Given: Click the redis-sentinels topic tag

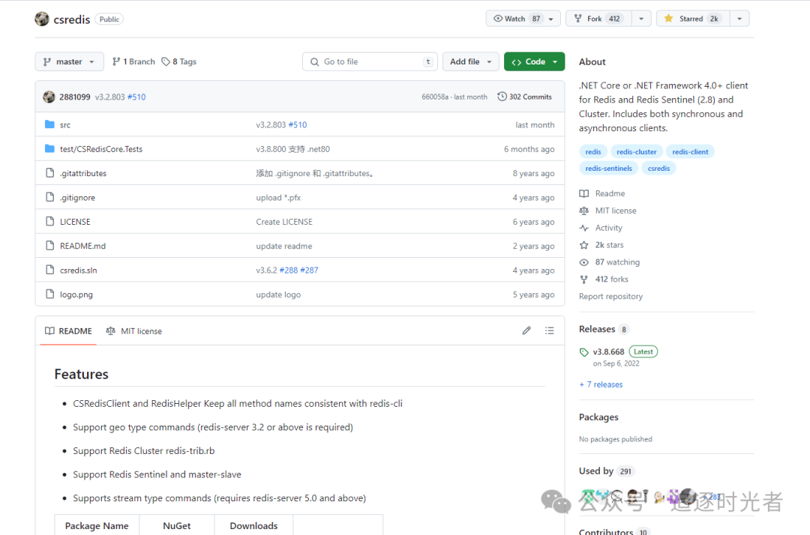Looking at the screenshot, I should click(x=608, y=168).
